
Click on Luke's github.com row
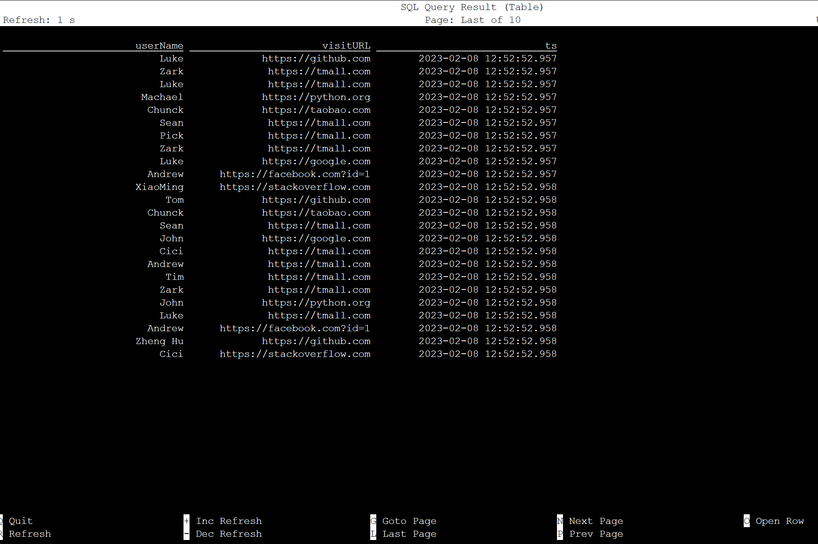[279, 58]
